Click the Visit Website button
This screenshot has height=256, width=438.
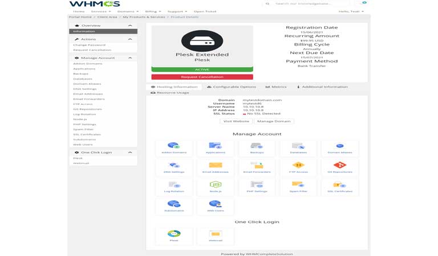[236, 121]
